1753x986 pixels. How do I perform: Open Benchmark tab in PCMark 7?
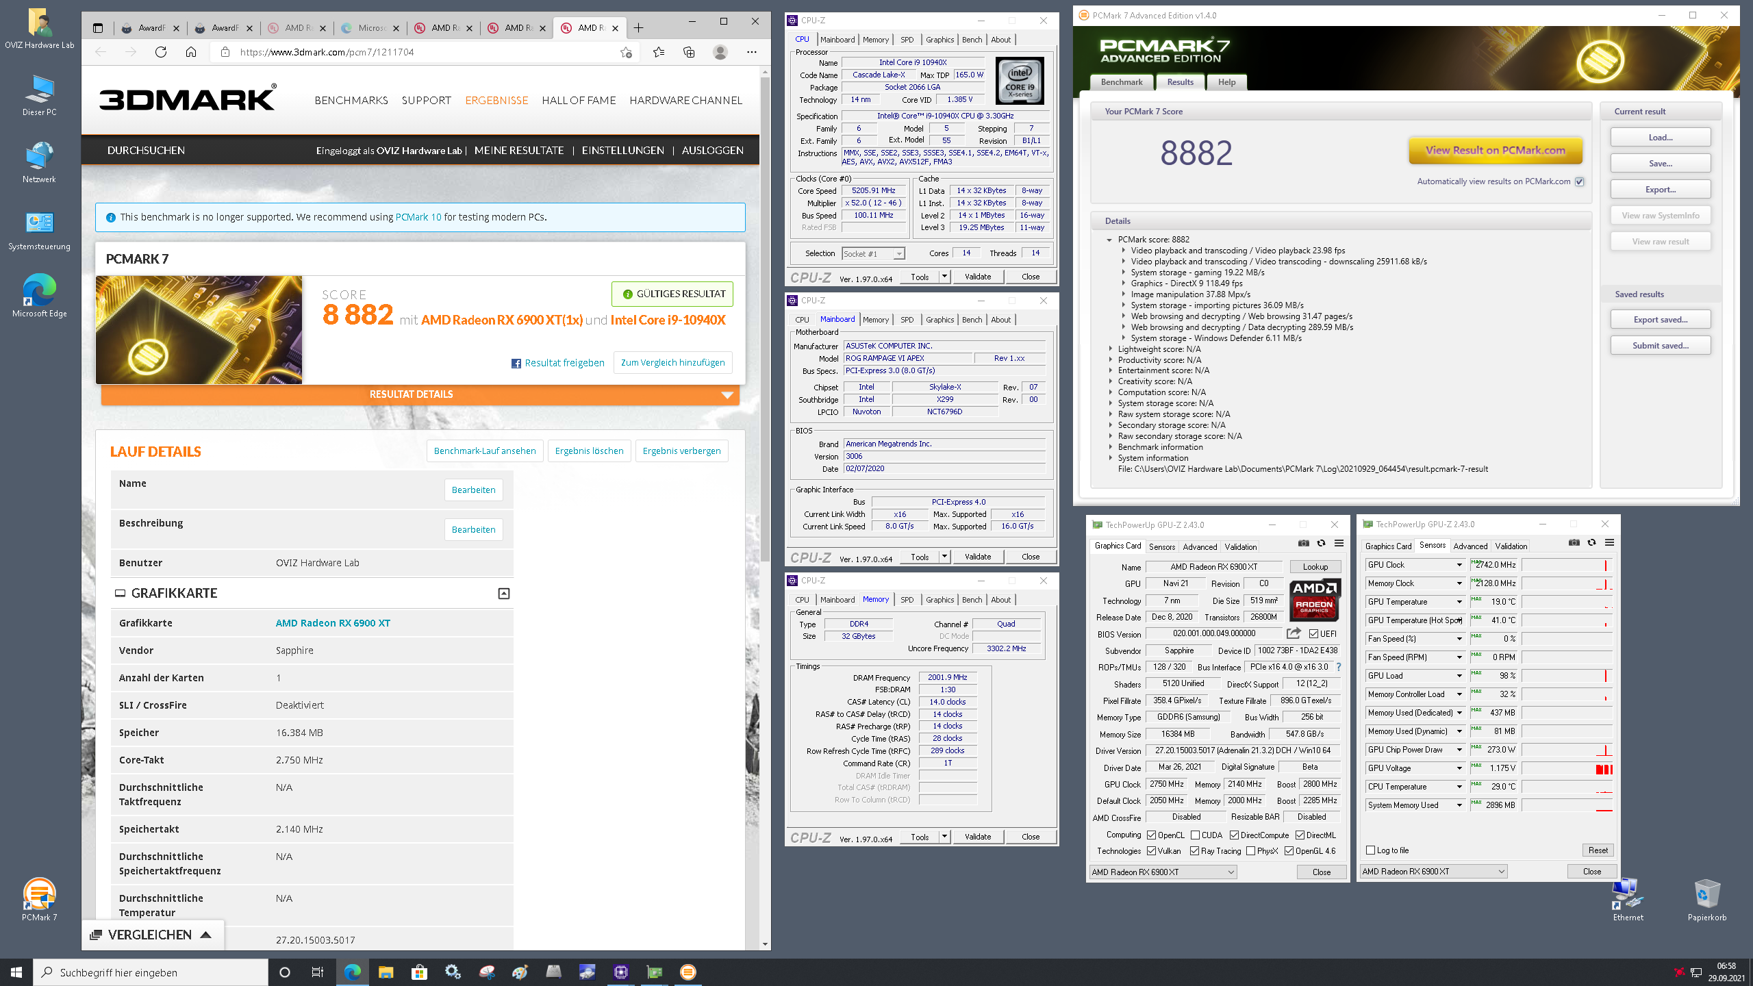pos(1121,82)
